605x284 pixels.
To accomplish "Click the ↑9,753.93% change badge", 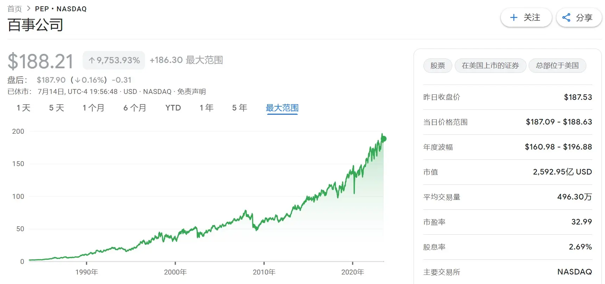I will pos(114,61).
